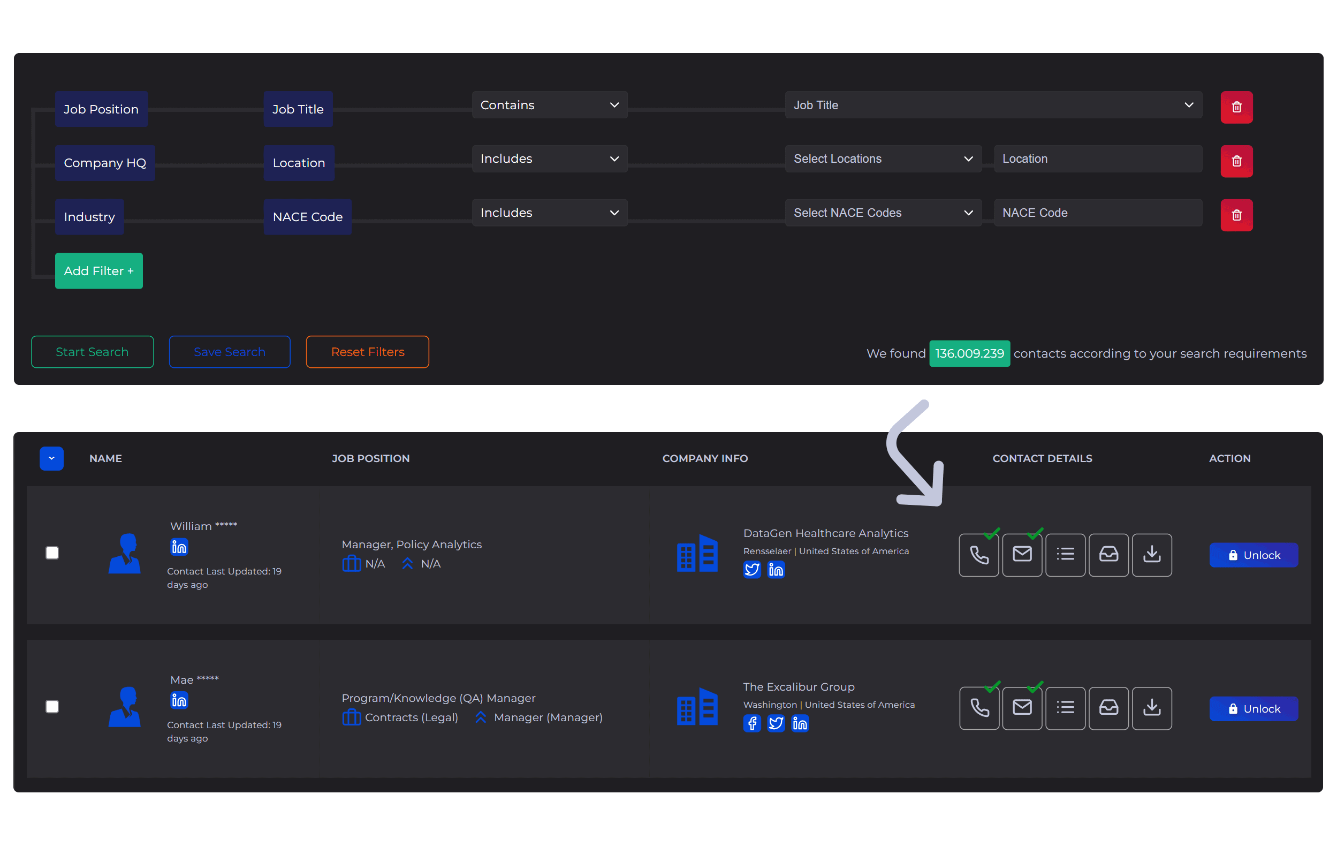Image resolution: width=1337 pixels, height=847 pixels.
Task: Click phone icon for Mae's contact
Action: pos(979,708)
